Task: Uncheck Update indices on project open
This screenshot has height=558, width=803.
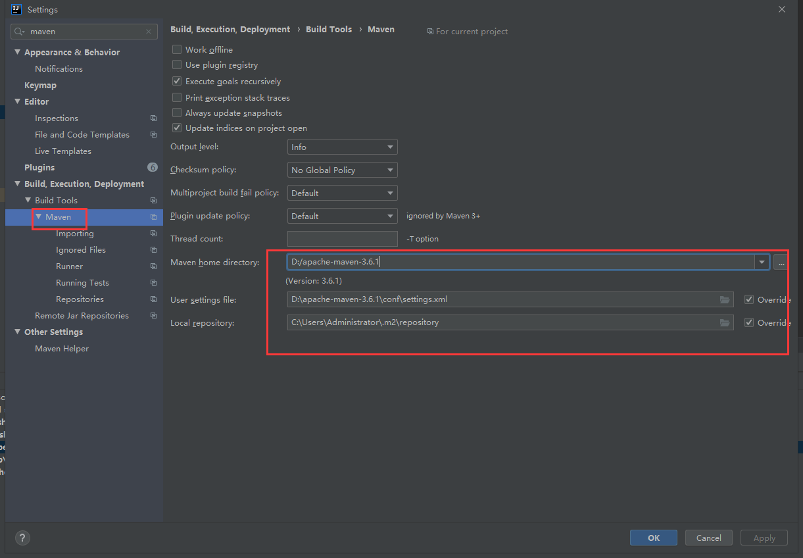Action: pyautogui.click(x=177, y=128)
